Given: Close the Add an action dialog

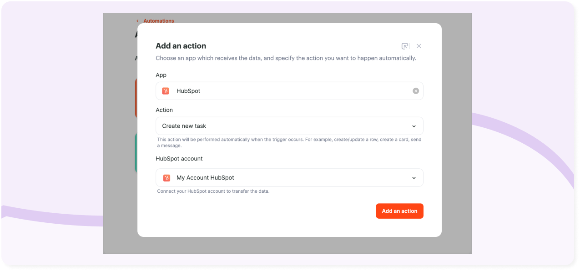Looking at the screenshot, I should (419, 46).
